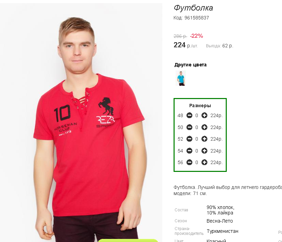Decrease quantity for size 54
This screenshot has width=282, height=242.
pyautogui.click(x=189, y=151)
